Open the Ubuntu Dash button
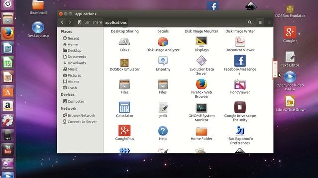Viewport: 318px width, 178px height. tap(8, 4)
